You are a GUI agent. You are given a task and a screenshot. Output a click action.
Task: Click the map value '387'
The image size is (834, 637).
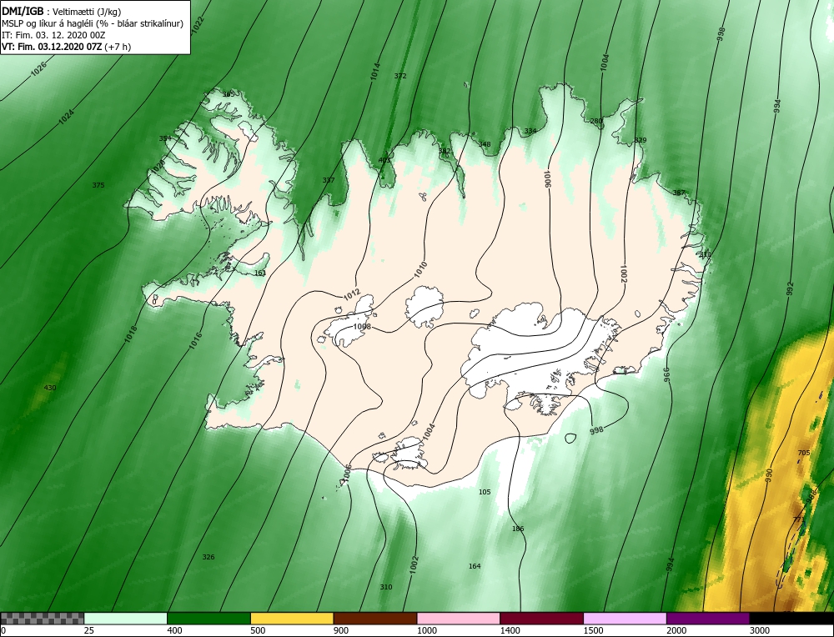pos(679,193)
